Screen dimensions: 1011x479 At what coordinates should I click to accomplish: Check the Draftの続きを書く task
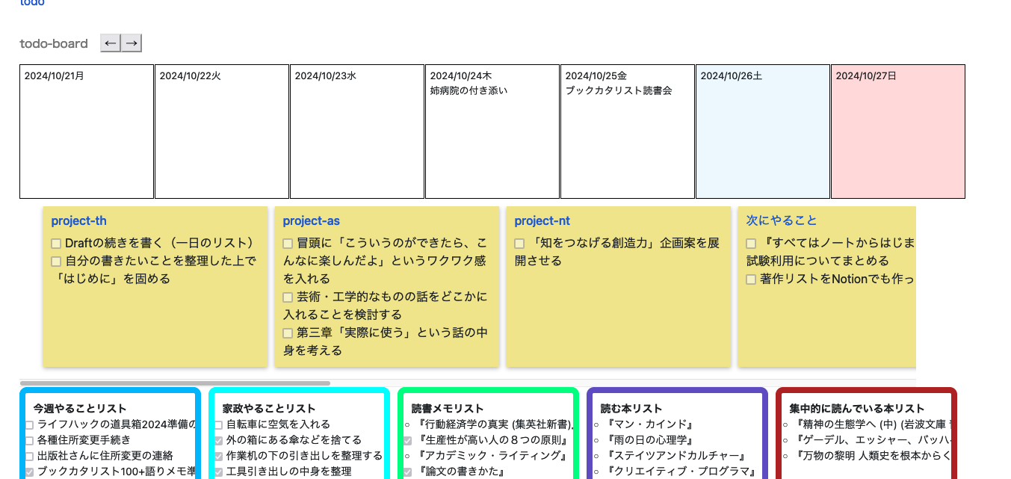[x=55, y=243]
